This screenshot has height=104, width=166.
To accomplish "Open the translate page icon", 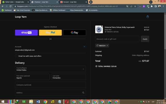I will [127, 6].
